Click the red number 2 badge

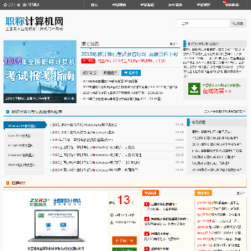[146, 219]
